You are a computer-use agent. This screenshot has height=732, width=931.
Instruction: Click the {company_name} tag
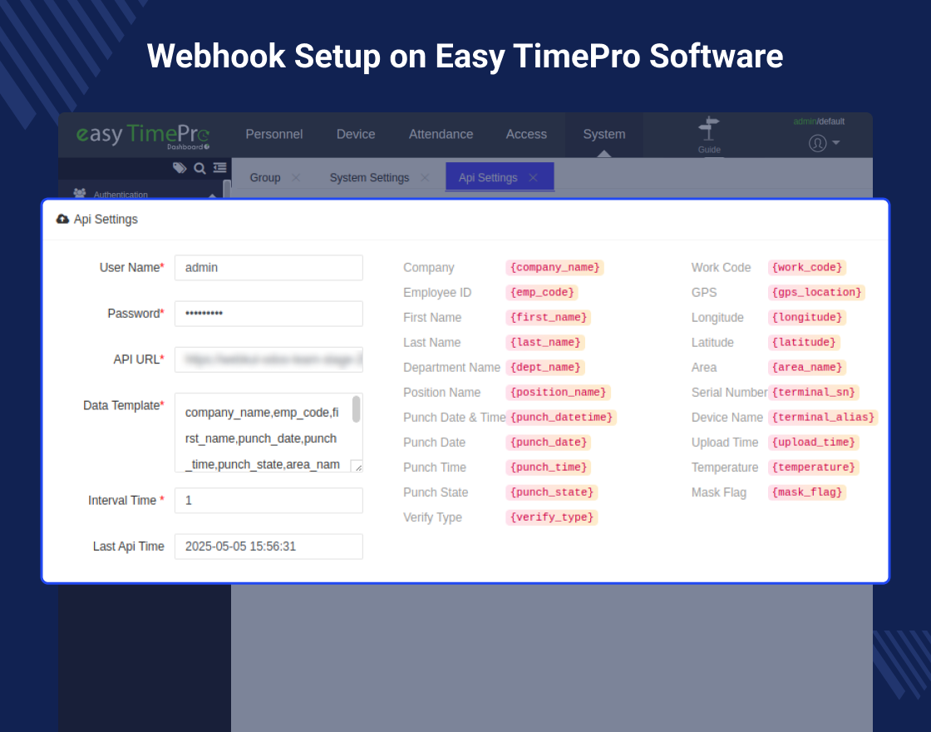(554, 267)
